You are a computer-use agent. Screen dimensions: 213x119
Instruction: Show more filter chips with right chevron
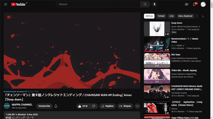203,16
